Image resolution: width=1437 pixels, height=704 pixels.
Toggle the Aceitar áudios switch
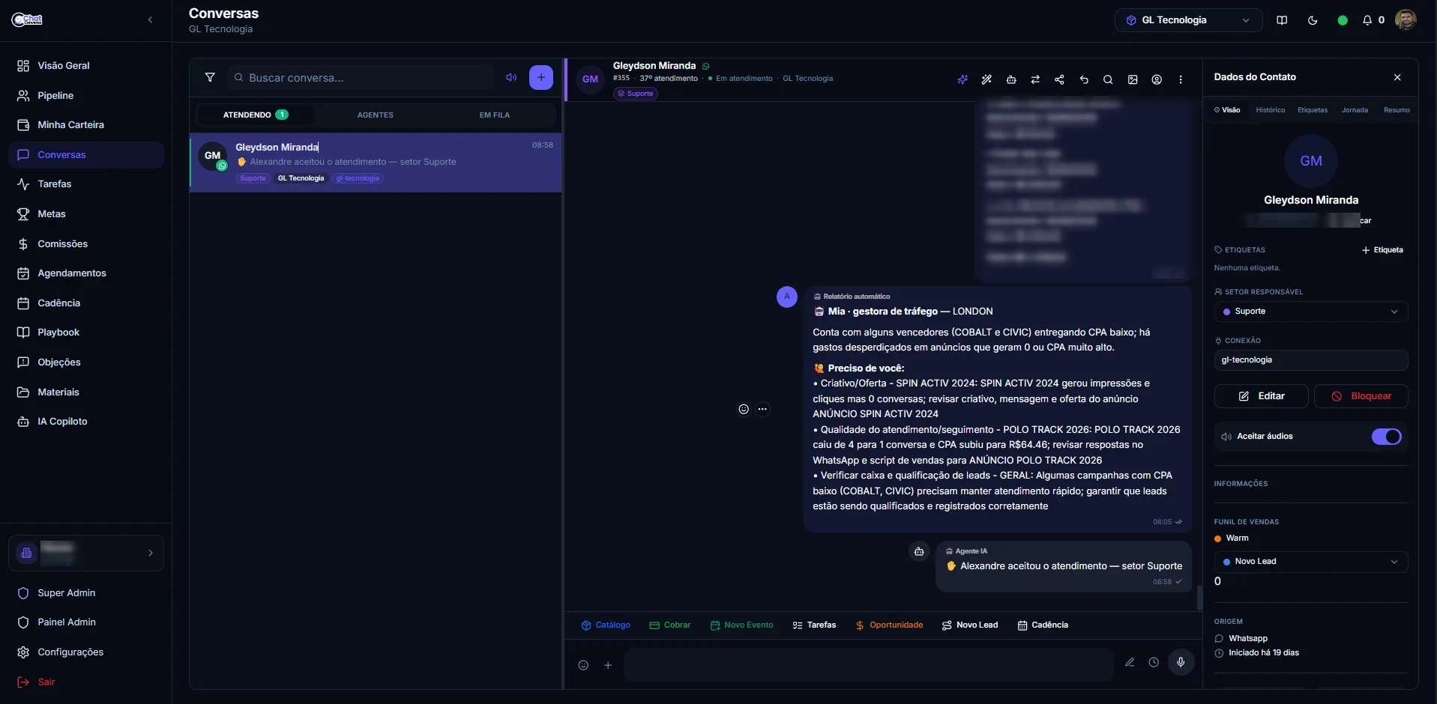coord(1386,437)
